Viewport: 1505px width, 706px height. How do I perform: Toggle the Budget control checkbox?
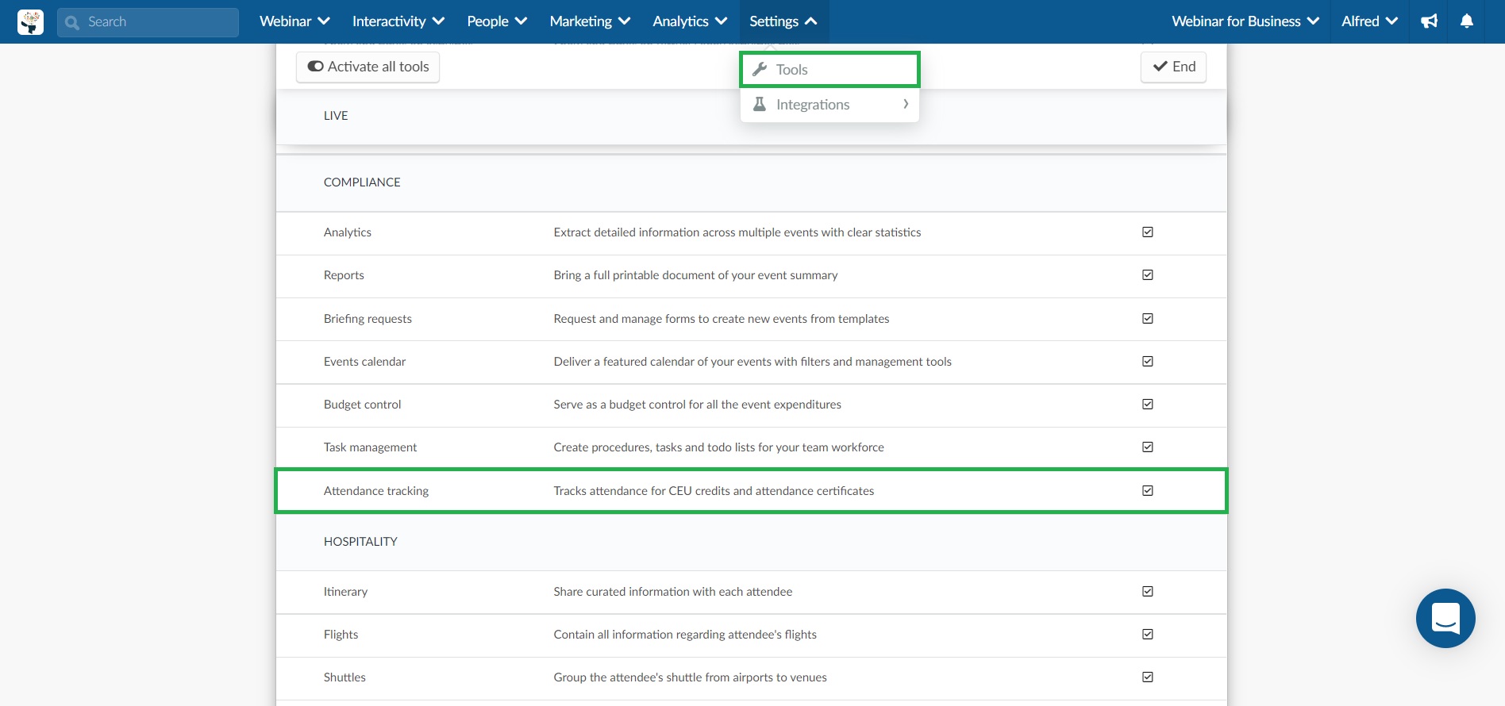pos(1148,404)
